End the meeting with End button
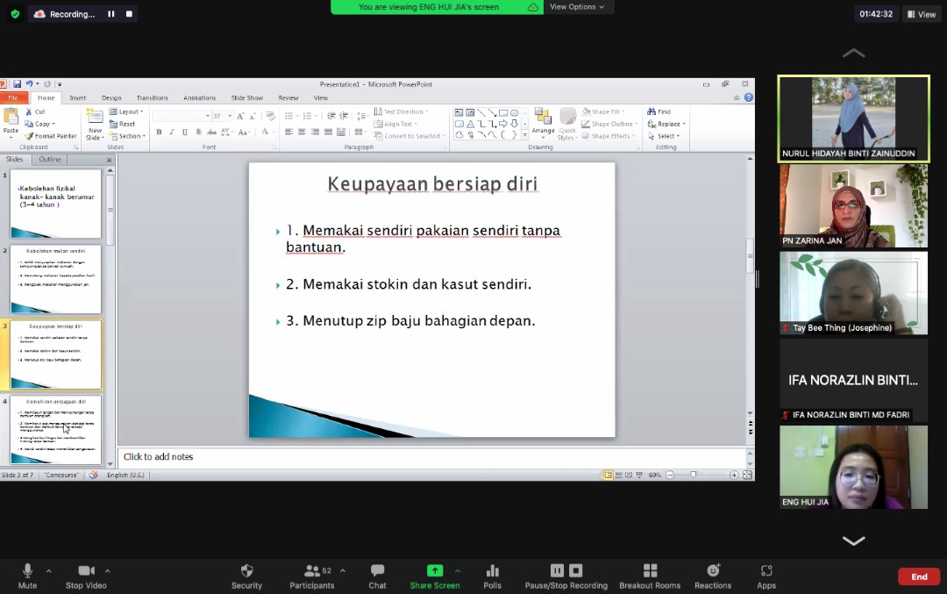Image resolution: width=947 pixels, height=594 pixels. (x=918, y=576)
